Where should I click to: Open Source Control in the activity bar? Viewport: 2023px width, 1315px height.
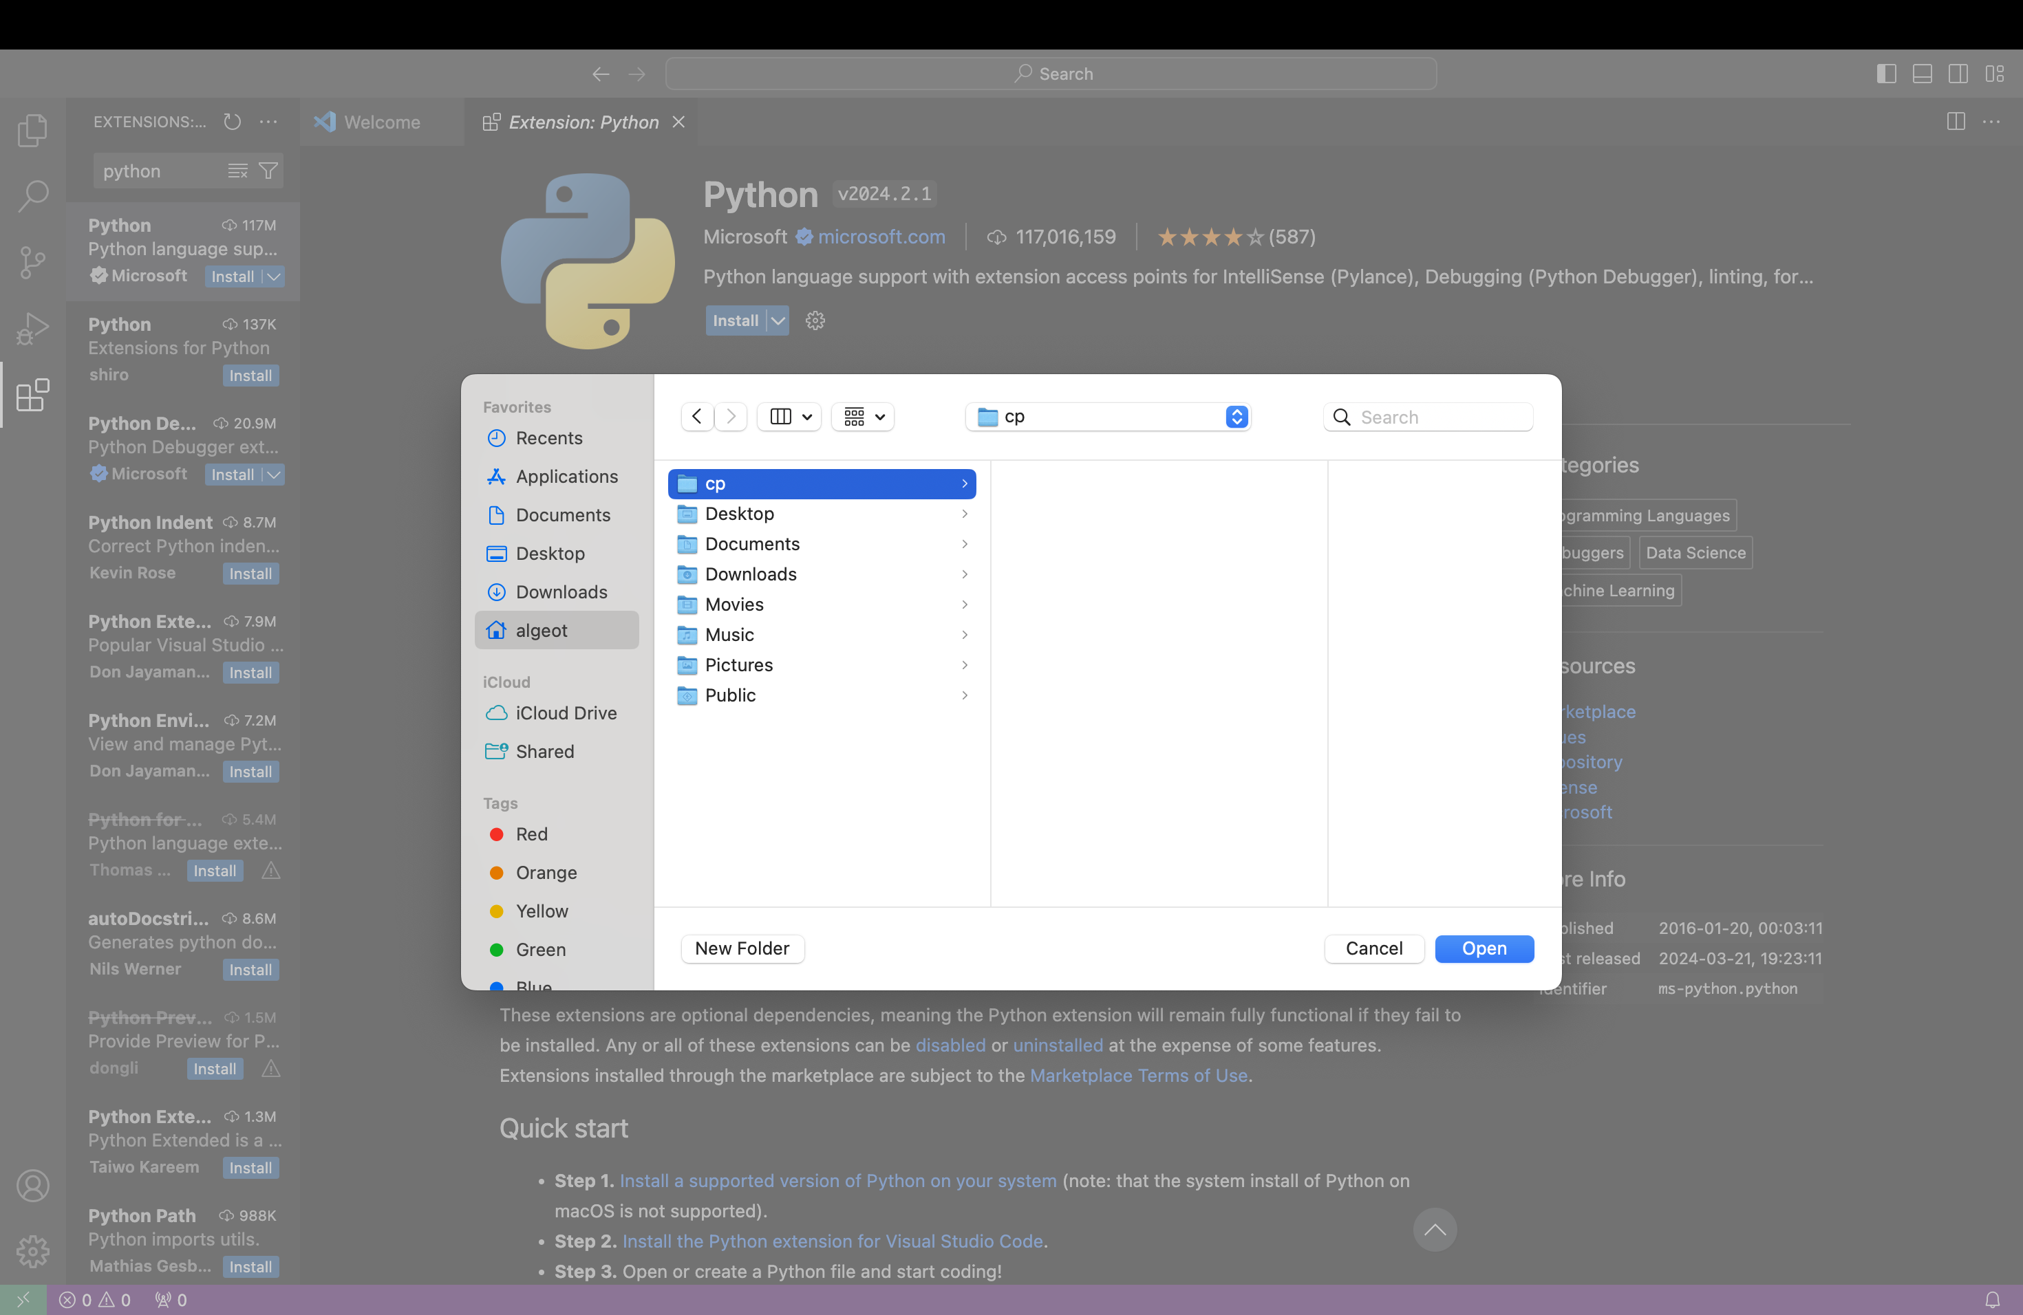point(32,261)
